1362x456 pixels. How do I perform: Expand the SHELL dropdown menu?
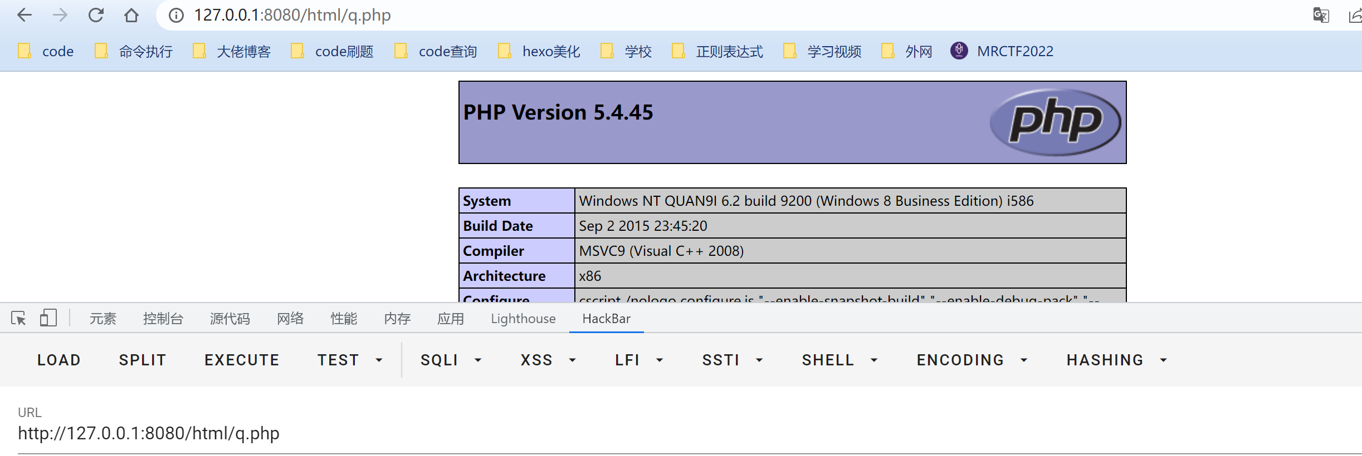840,360
